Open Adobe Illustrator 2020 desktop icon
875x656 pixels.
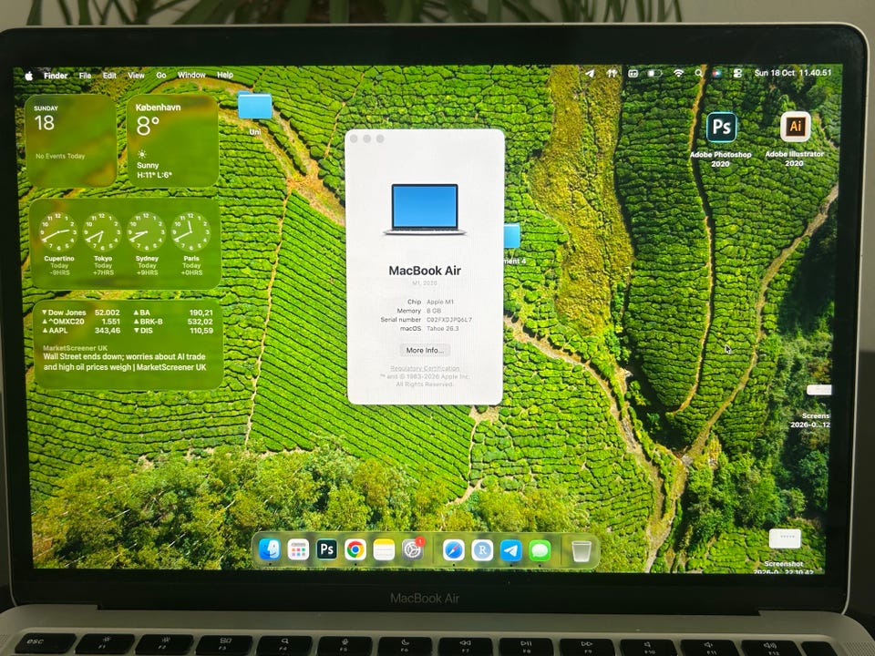795,128
